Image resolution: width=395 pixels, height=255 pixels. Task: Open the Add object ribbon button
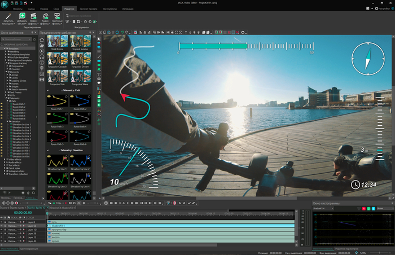[22, 19]
